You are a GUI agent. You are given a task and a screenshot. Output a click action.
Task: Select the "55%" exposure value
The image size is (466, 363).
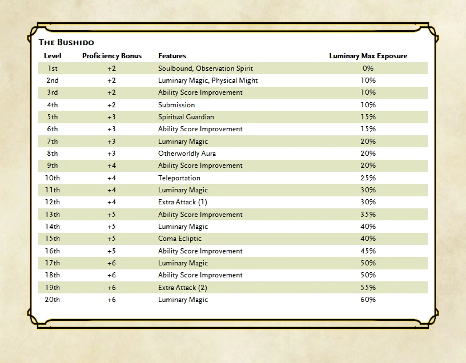[x=368, y=288]
